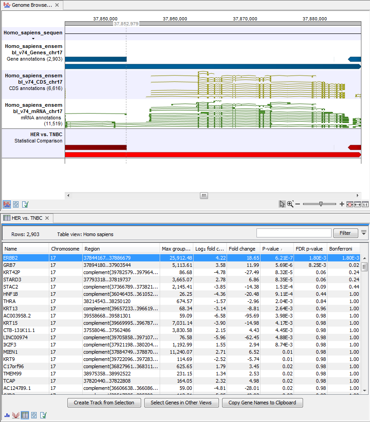Open the advanced filter options expander beside Filter
Screen dimensions: 370x422
(364, 233)
